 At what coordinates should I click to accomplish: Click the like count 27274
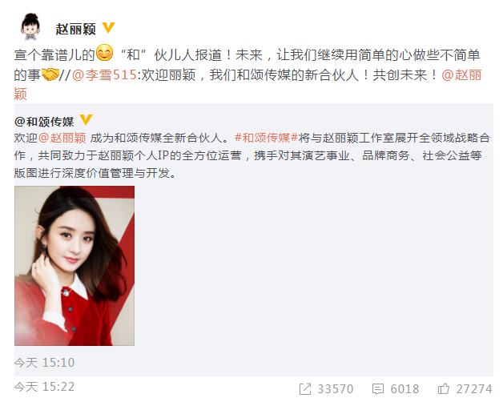pos(474,389)
